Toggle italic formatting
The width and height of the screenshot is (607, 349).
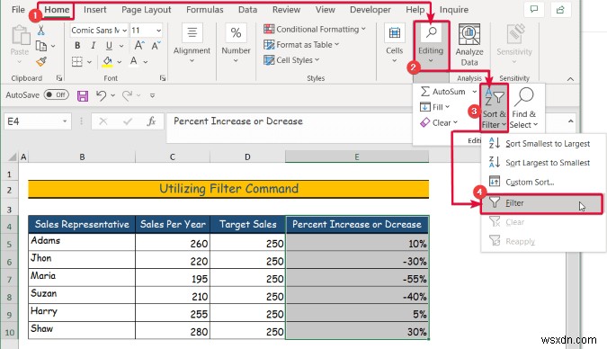pos(93,46)
